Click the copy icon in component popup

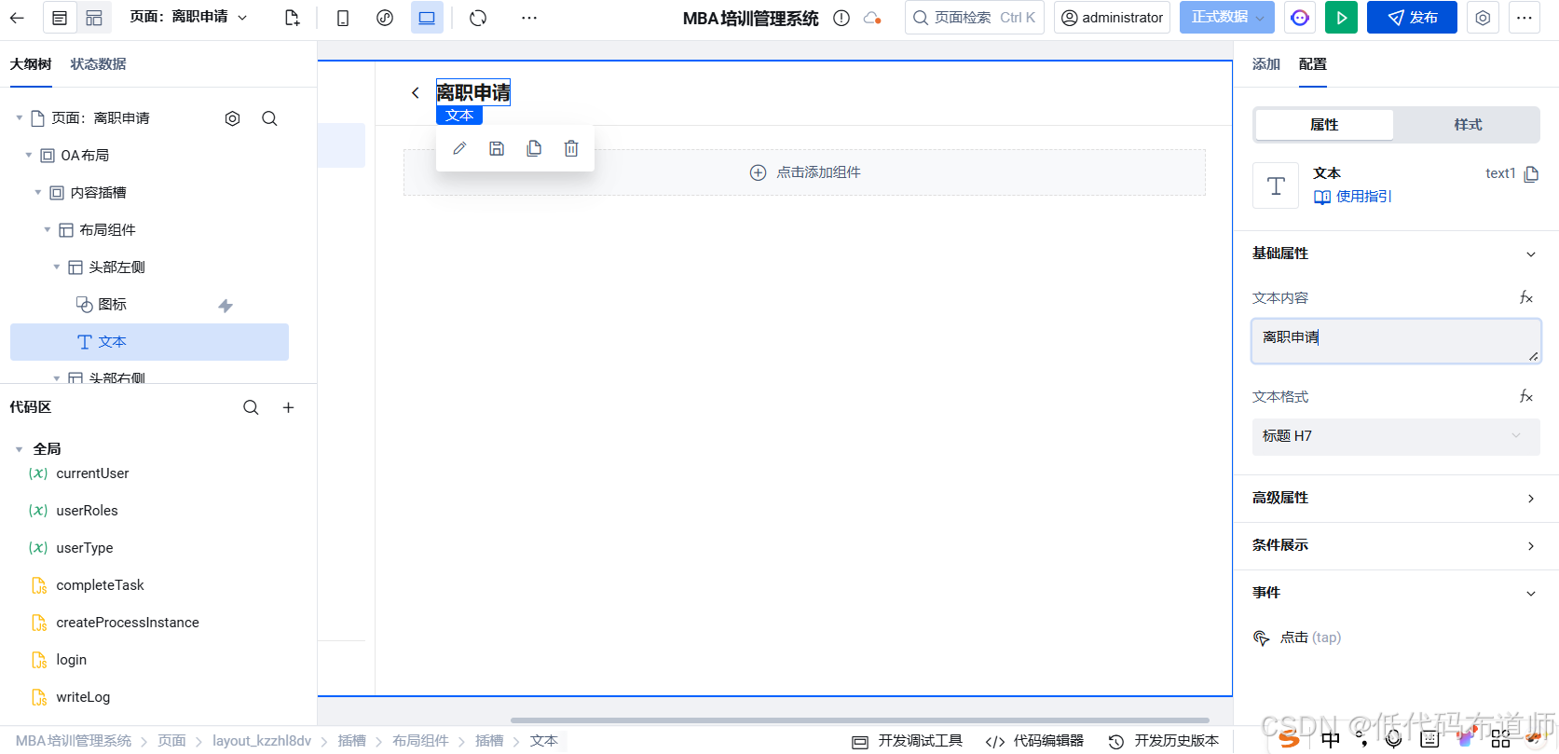click(x=534, y=148)
